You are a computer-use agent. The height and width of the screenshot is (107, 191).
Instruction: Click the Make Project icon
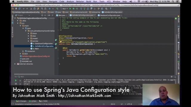pyautogui.click(x=57, y=9)
